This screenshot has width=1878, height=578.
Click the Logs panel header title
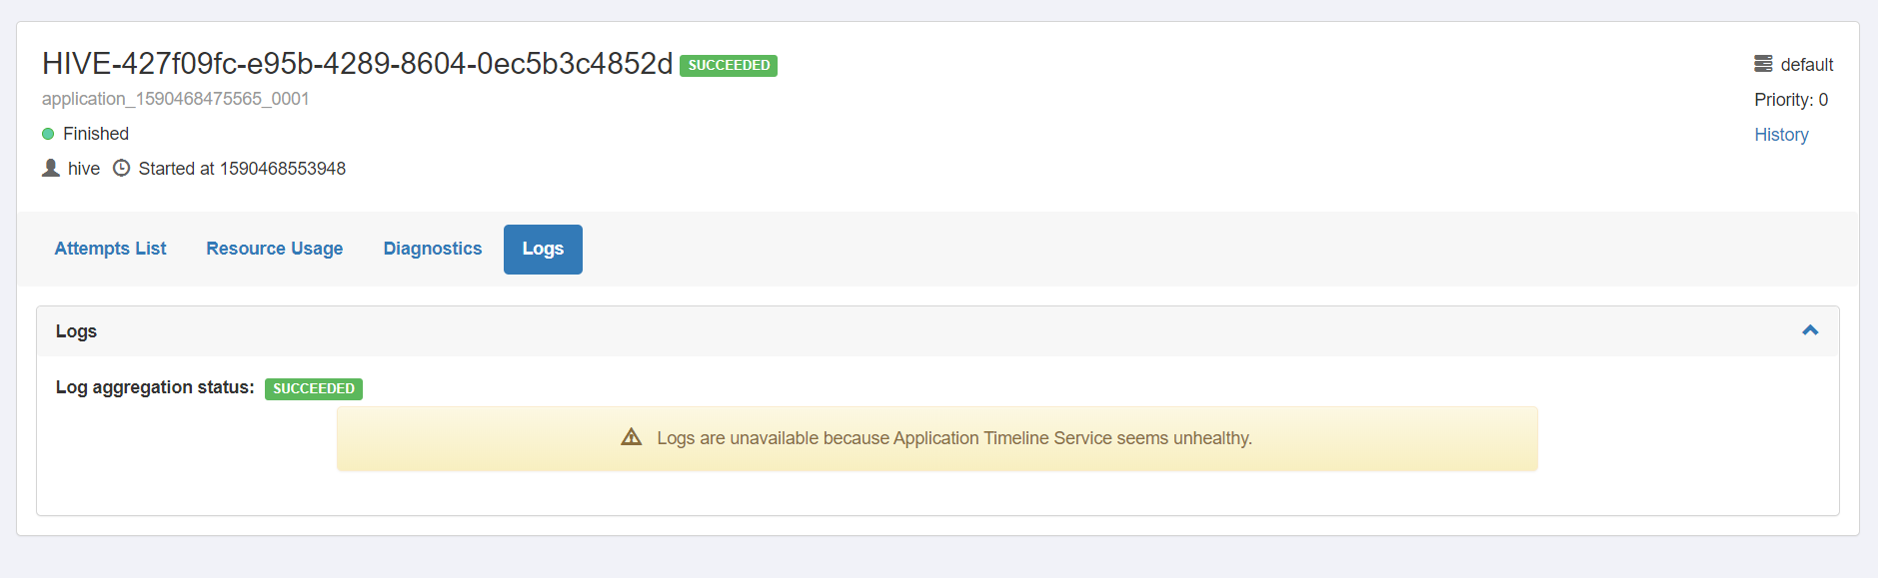tap(76, 331)
